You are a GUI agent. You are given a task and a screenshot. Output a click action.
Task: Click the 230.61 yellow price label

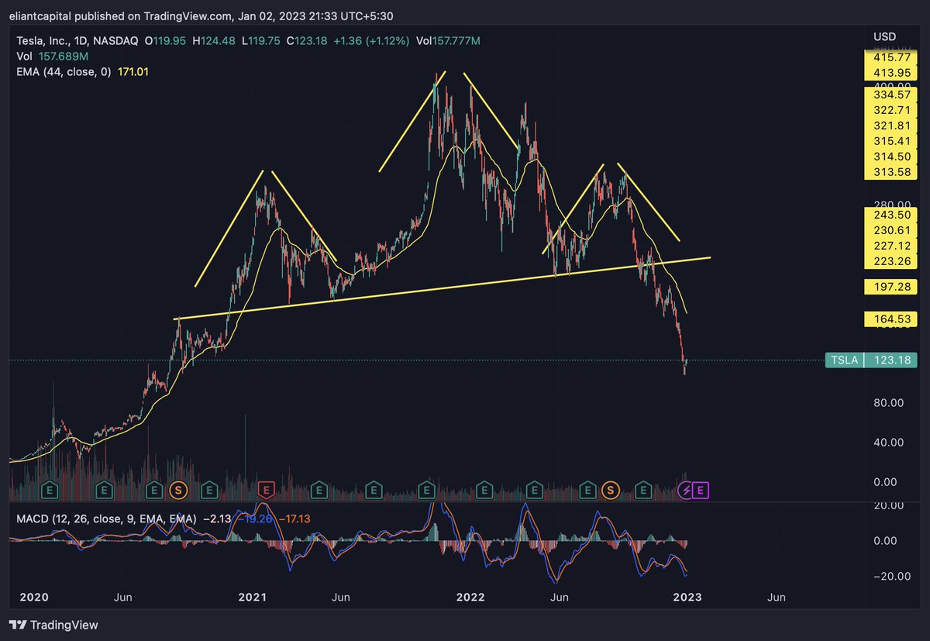click(x=890, y=230)
